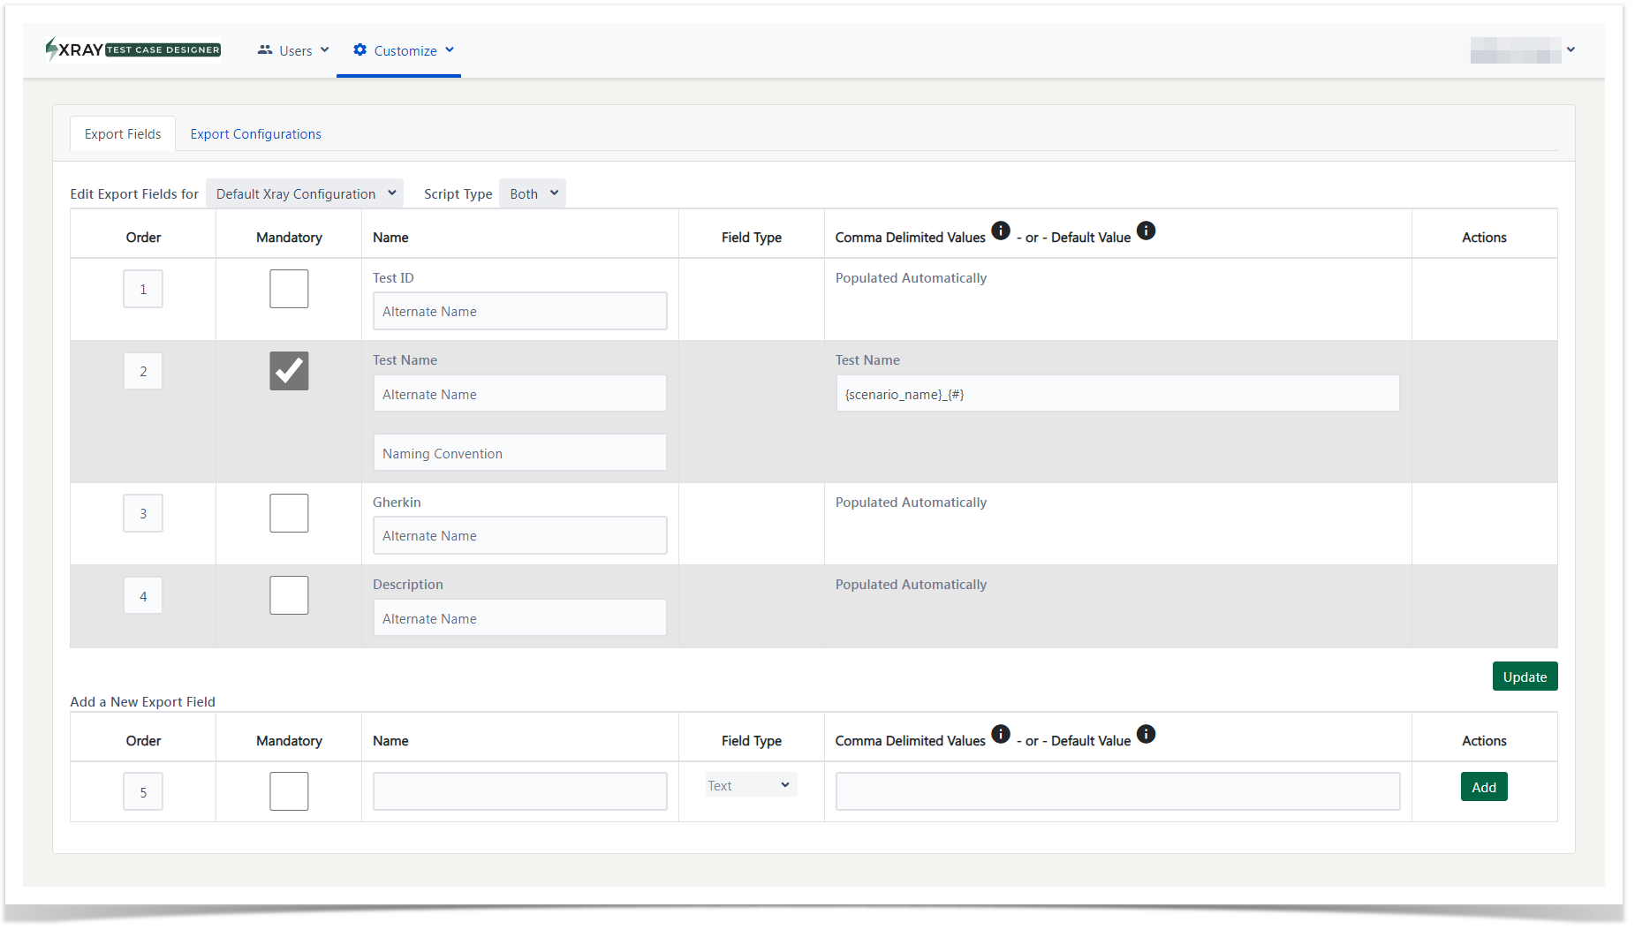1635x930 pixels.
Task: Toggle Mandatory checkbox for Description
Action: click(x=289, y=595)
